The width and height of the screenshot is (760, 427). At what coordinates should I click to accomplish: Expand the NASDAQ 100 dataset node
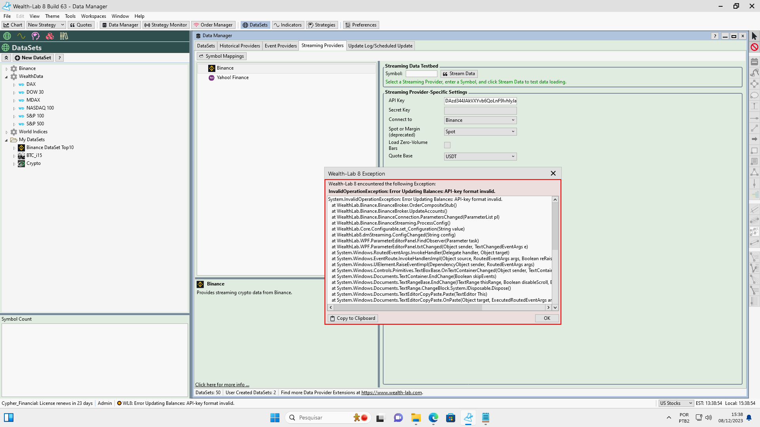[x=14, y=108]
